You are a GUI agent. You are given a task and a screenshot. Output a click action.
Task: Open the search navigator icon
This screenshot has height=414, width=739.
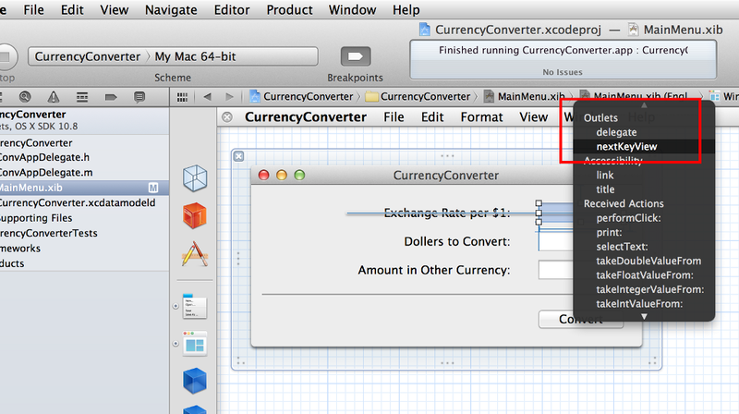click(25, 96)
